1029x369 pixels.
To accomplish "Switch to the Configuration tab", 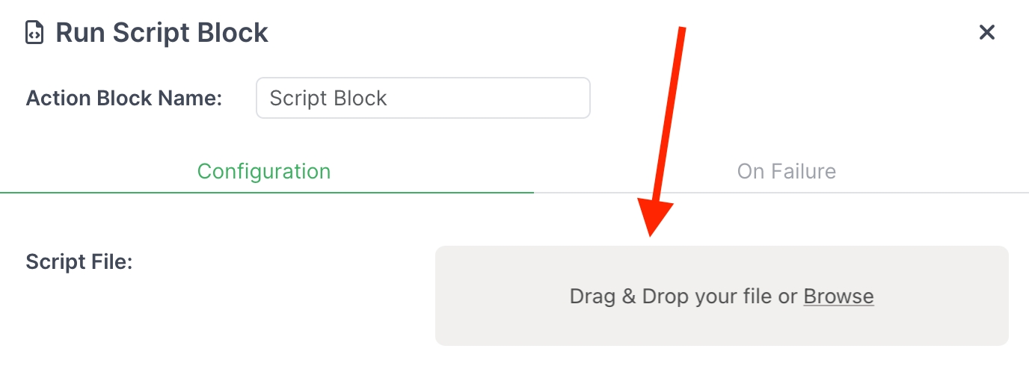I will click(264, 171).
